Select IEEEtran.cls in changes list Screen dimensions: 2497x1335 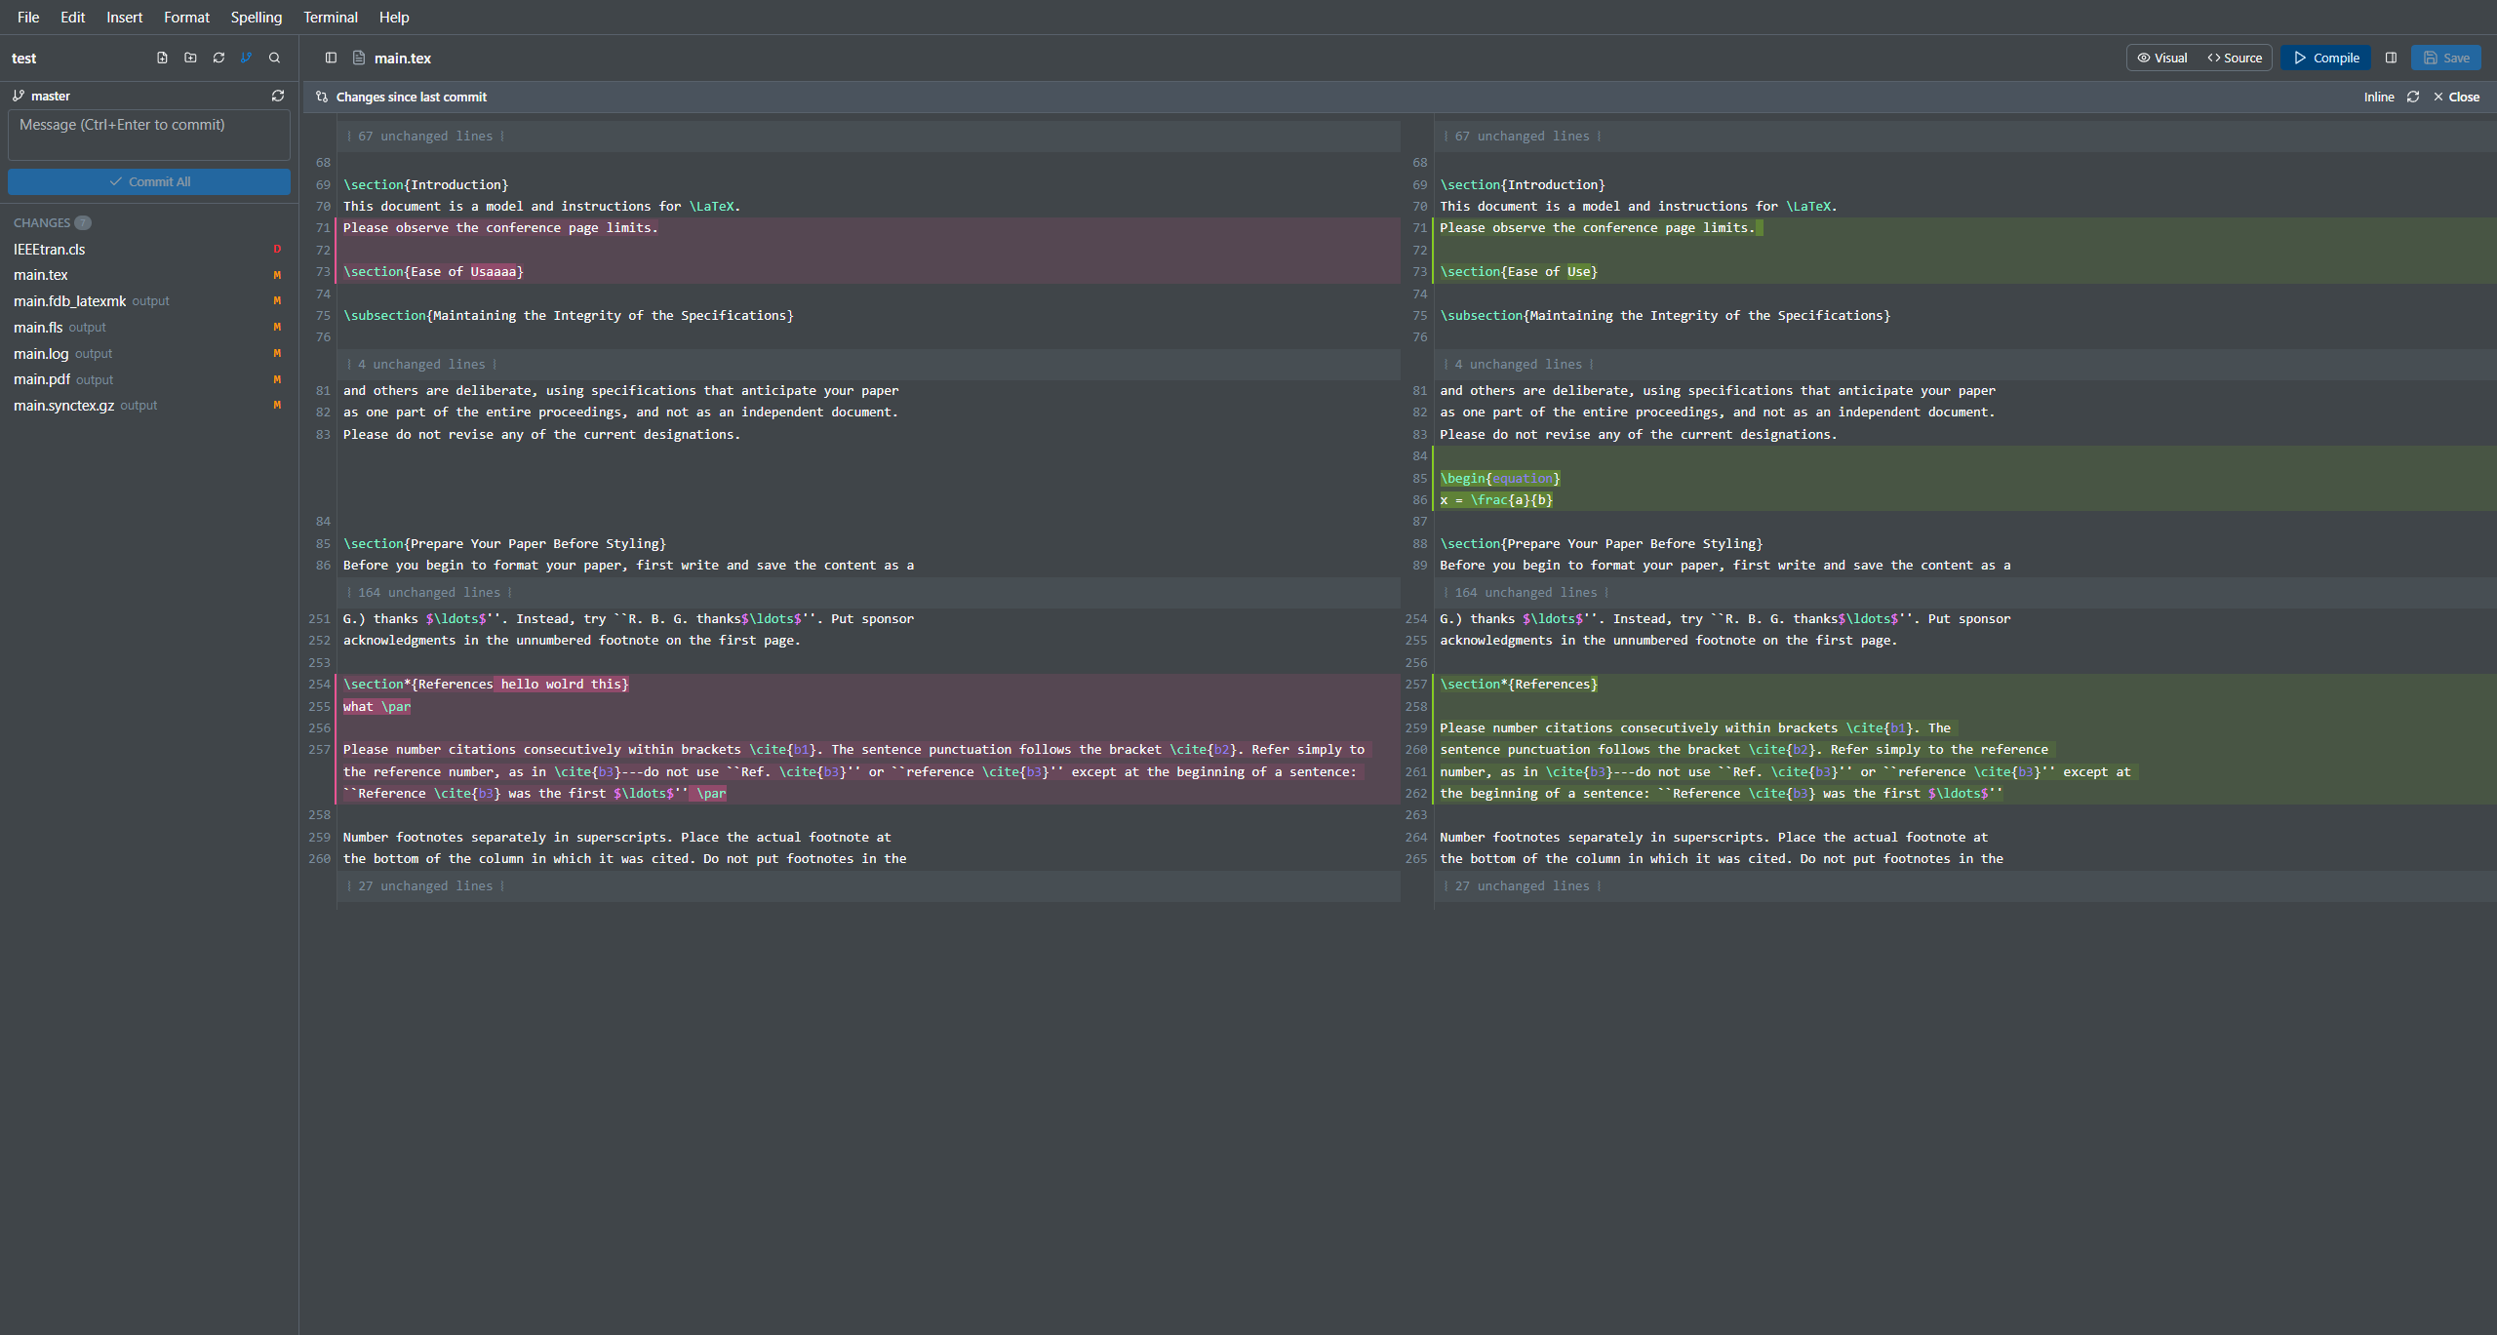[146, 249]
